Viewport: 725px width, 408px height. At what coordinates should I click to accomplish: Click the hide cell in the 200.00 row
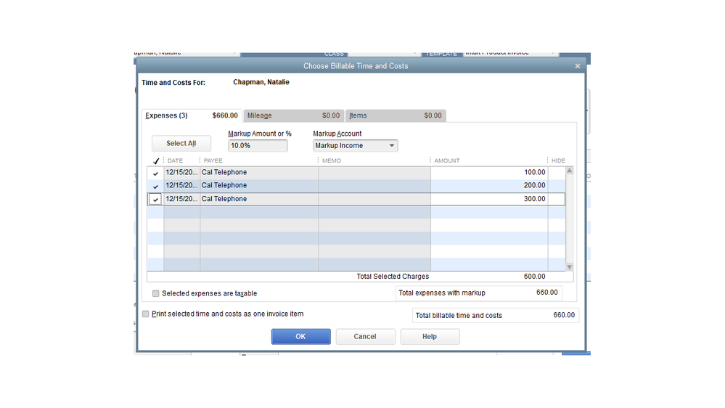pos(557,186)
